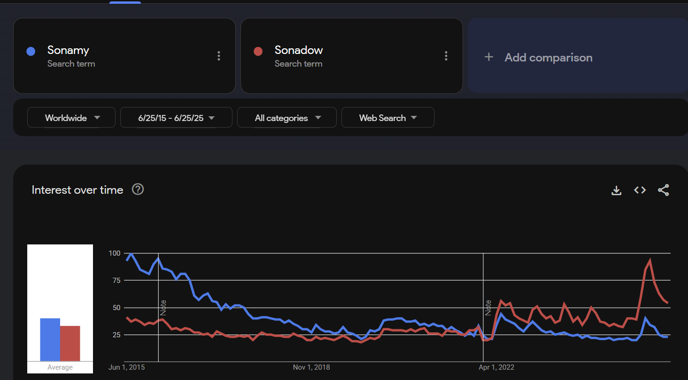Click the red Sonadow color dot
Screen dimensions: 688x380
pos(258,51)
